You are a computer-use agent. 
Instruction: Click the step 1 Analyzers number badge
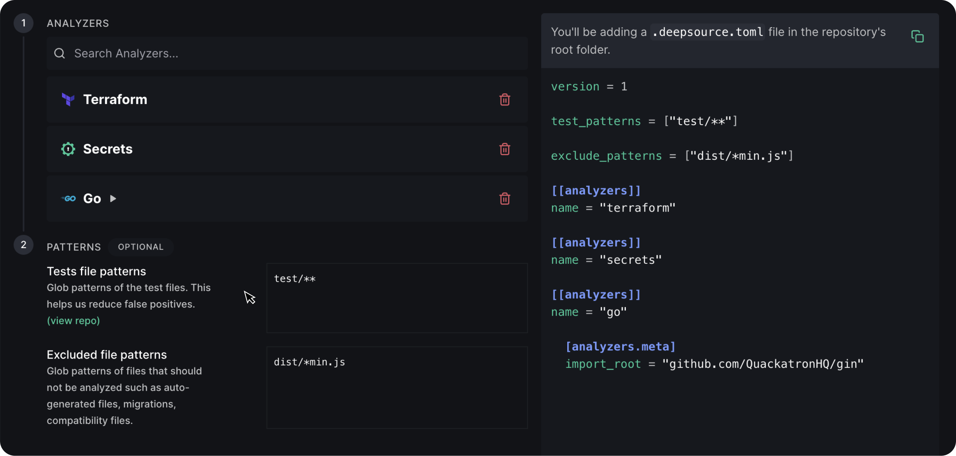[x=24, y=23]
